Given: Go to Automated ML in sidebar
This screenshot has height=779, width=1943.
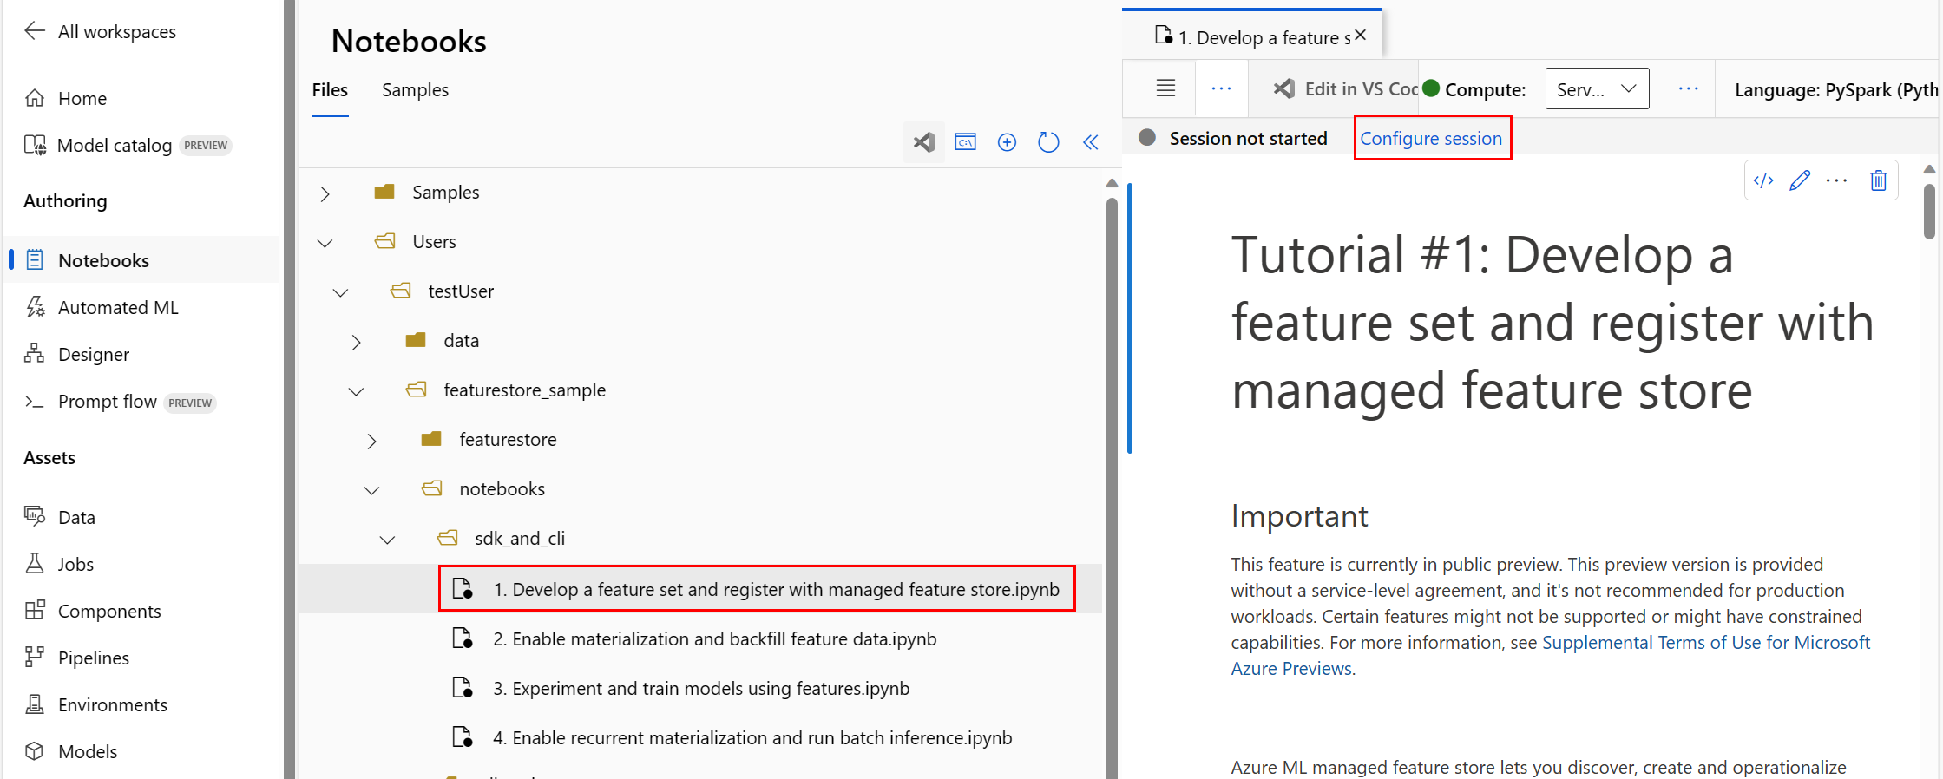Looking at the screenshot, I should click(118, 307).
